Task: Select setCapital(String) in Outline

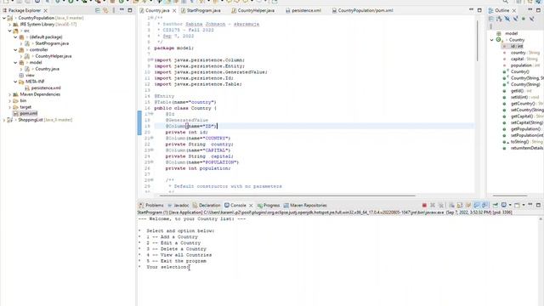Action: [x=527, y=122]
